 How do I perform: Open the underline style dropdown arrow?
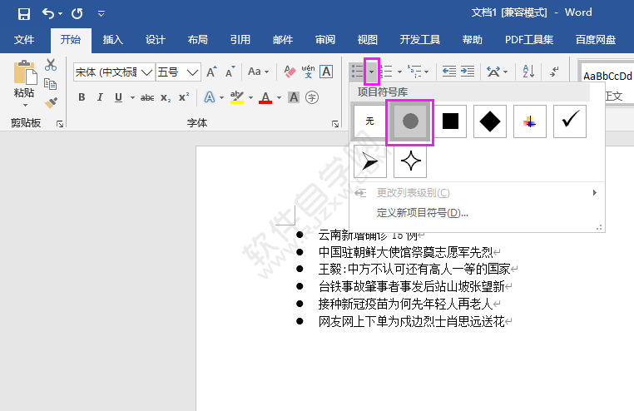(x=132, y=97)
